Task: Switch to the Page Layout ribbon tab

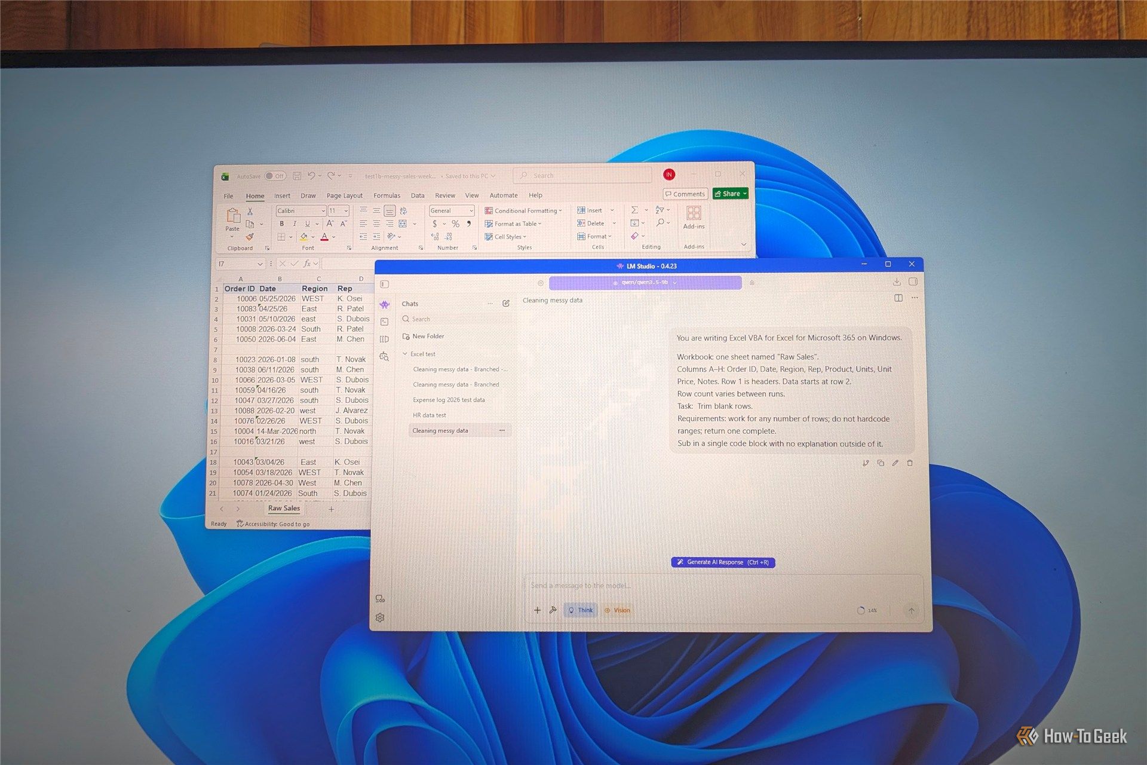Action: coord(344,195)
